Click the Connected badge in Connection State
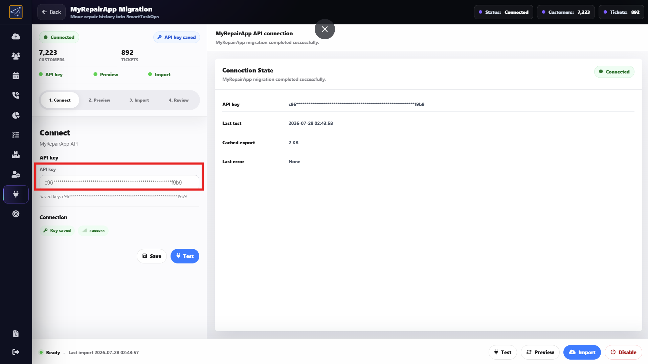 coord(614,72)
